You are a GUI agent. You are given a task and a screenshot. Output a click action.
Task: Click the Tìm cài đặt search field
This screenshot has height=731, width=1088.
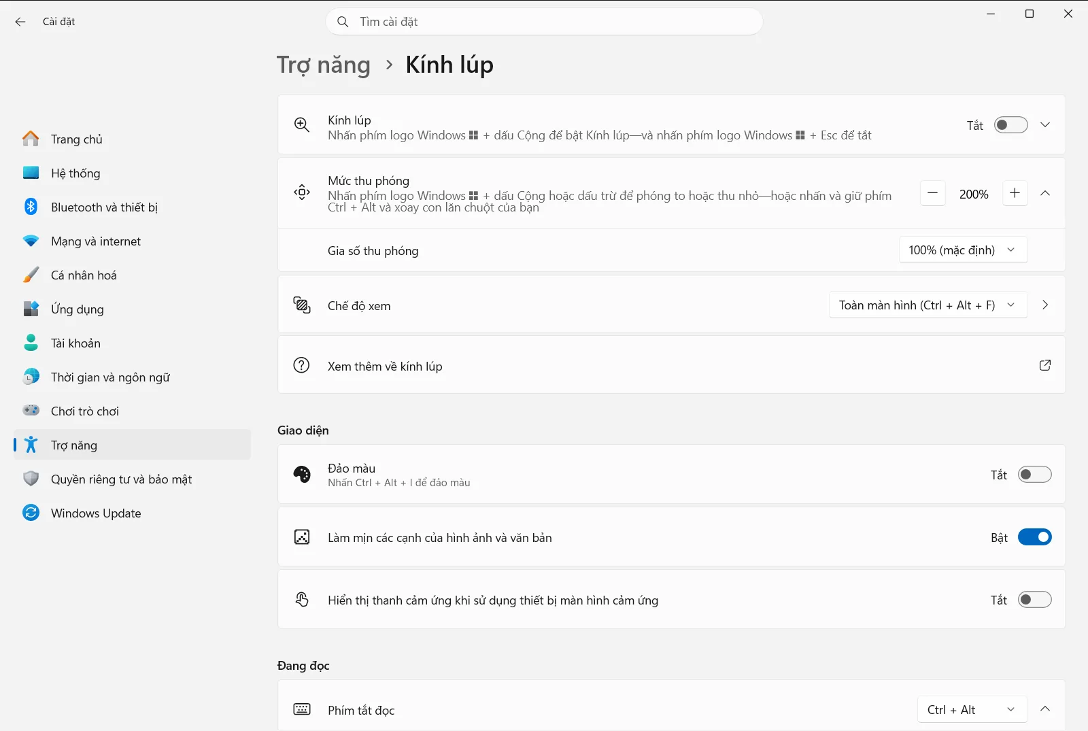[544, 22]
